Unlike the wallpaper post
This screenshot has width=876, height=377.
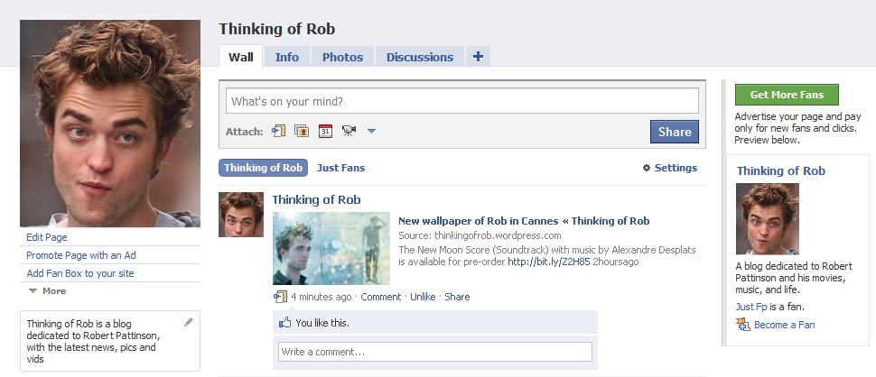coord(423,297)
